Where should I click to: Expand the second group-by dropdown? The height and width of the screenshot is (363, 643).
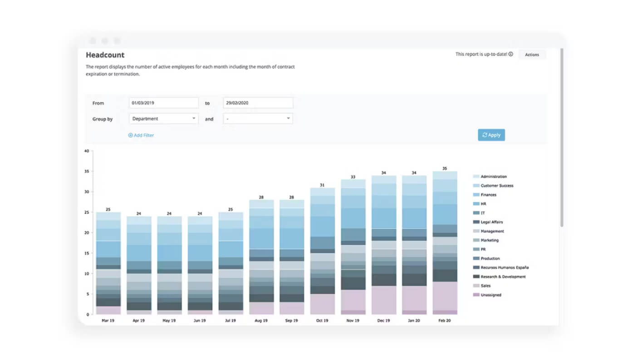click(258, 118)
